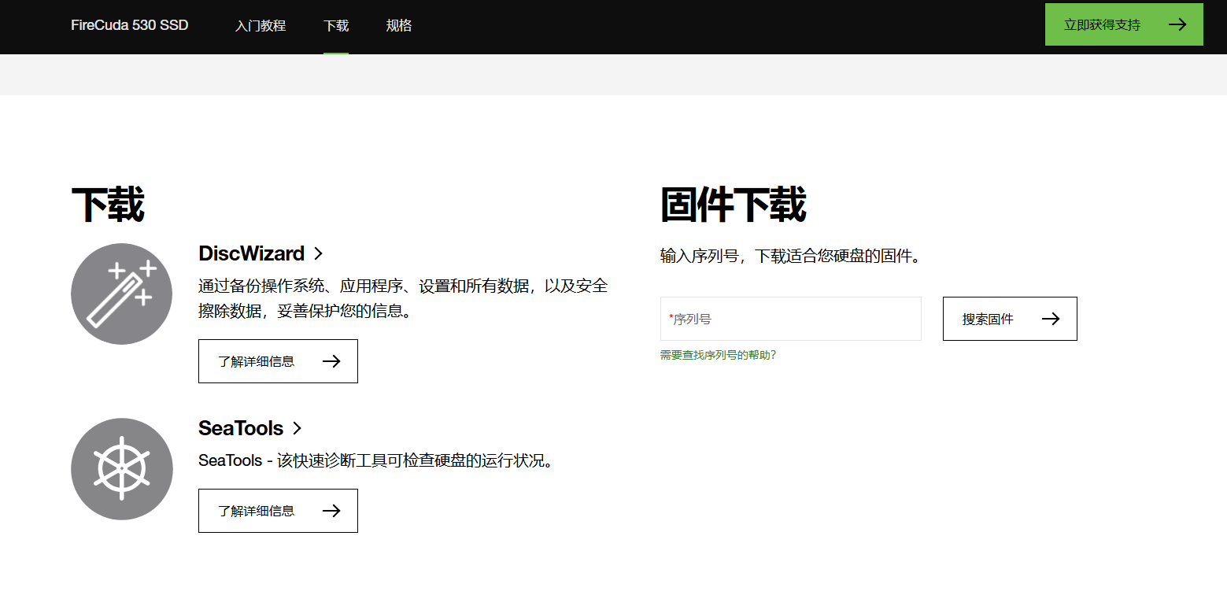Click the DiscWizard description text
The height and width of the screenshot is (606, 1227).
(x=403, y=298)
